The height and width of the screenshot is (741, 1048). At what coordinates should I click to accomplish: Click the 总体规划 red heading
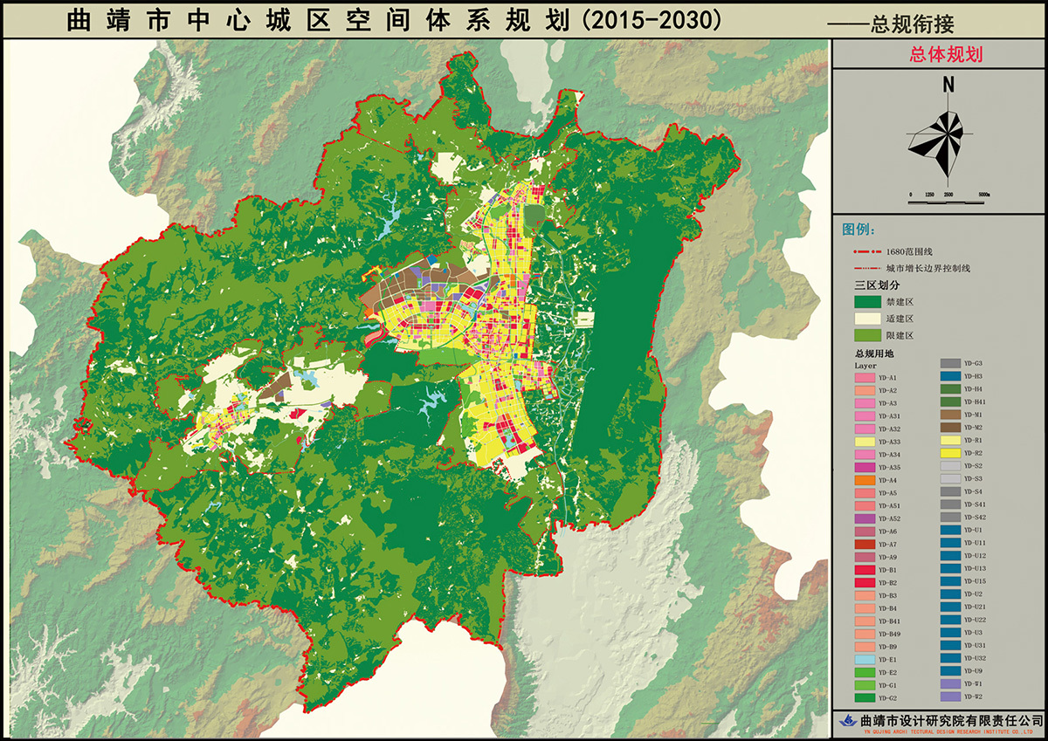point(940,55)
